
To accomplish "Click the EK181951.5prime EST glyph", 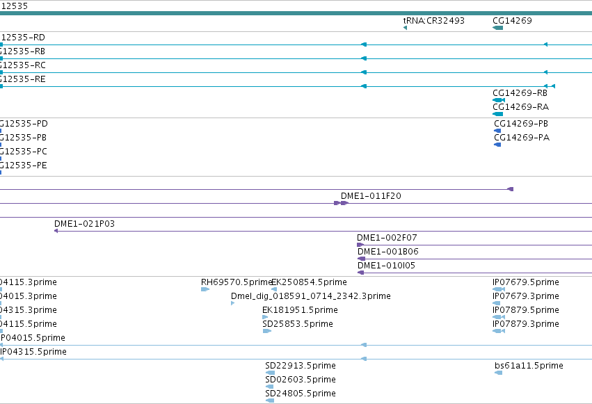I will point(265,317).
